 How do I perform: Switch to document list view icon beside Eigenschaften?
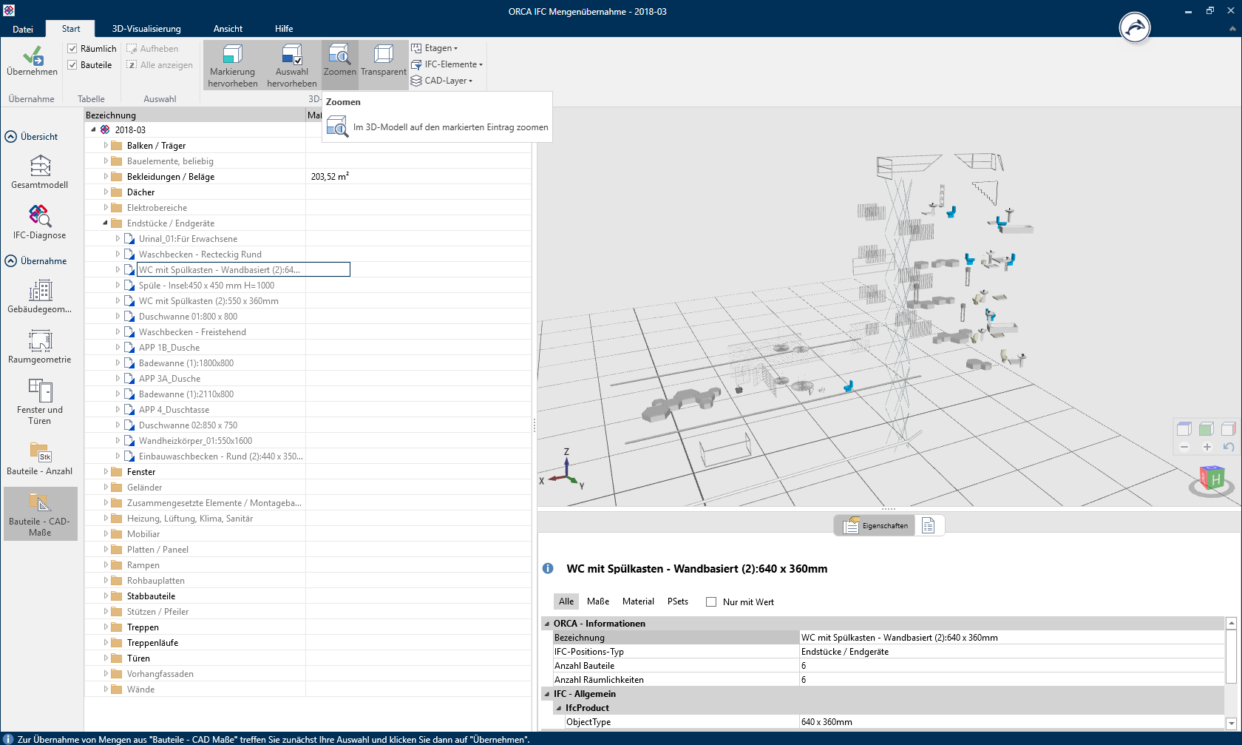pos(929,526)
